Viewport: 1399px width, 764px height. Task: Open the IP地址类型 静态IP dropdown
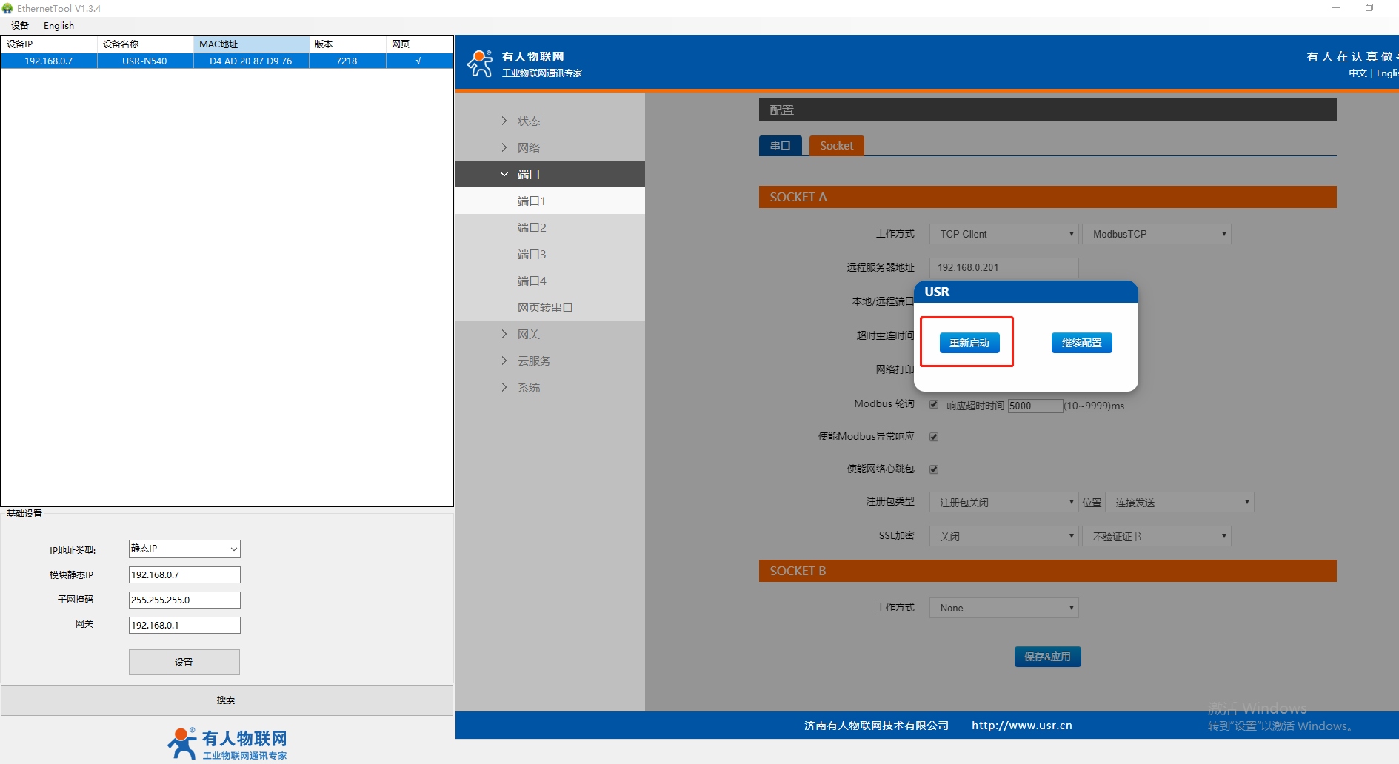tap(184, 549)
